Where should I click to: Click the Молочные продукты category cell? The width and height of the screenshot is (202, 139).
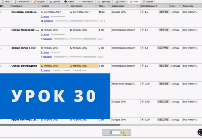tap(124, 84)
